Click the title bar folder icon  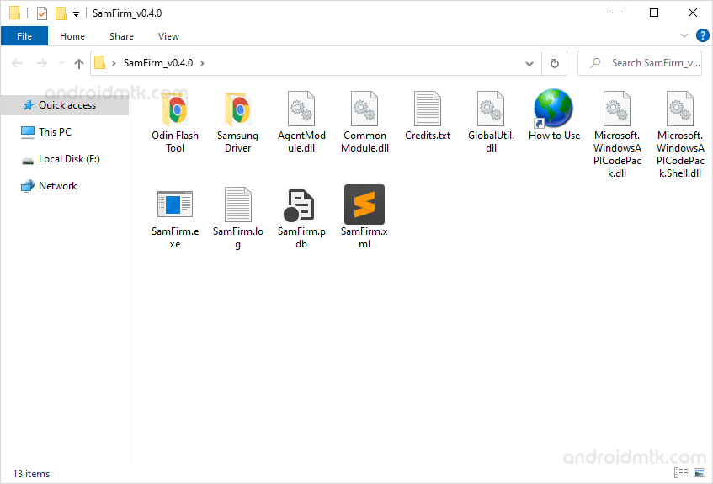click(x=14, y=13)
